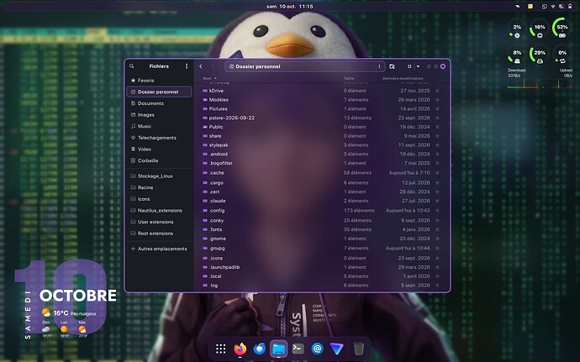Sort by the Taille column header

click(349, 78)
